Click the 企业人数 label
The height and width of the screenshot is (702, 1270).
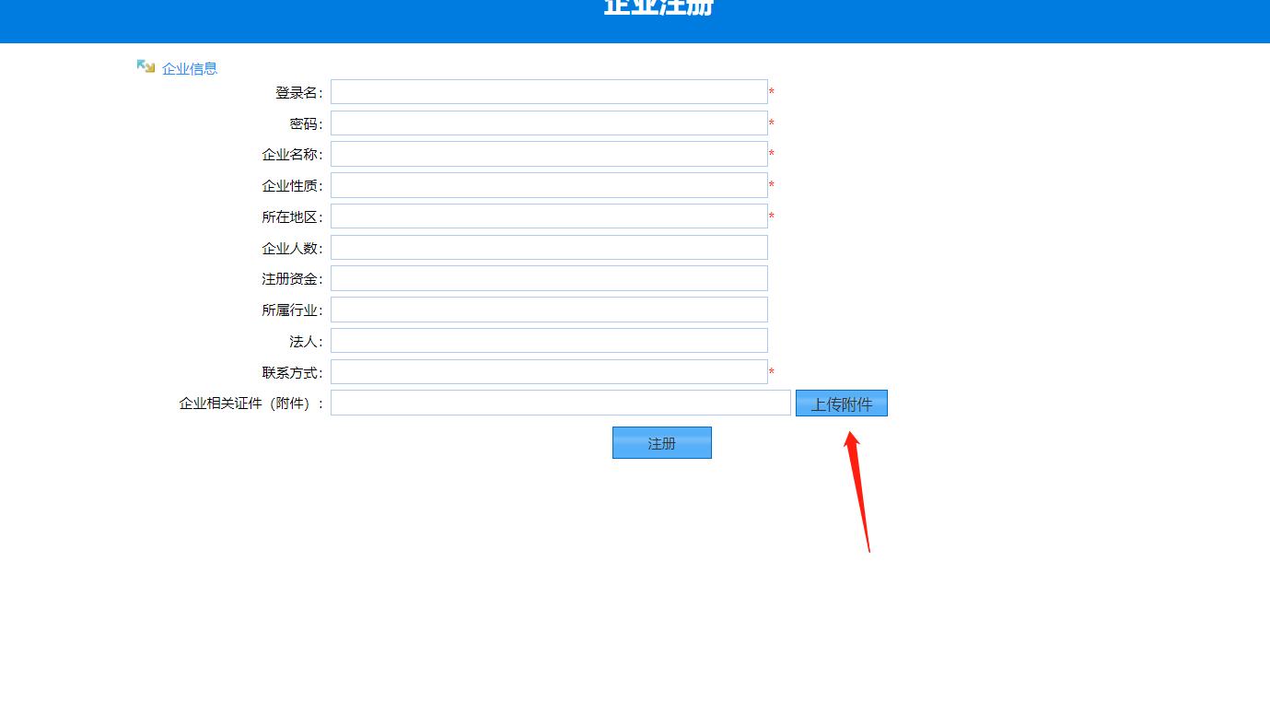(293, 248)
